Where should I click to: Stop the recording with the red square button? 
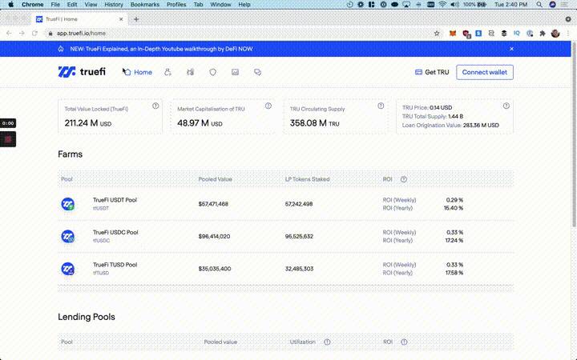(8, 139)
